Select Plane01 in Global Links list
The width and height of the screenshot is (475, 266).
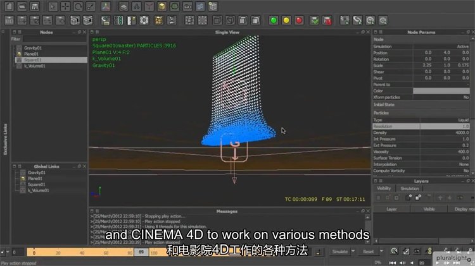coord(35,179)
